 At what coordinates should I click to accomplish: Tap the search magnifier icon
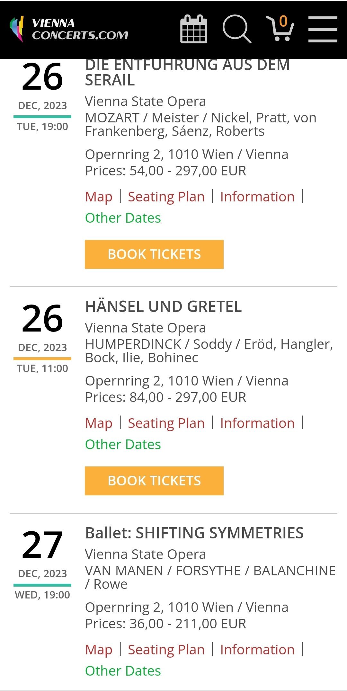237,29
